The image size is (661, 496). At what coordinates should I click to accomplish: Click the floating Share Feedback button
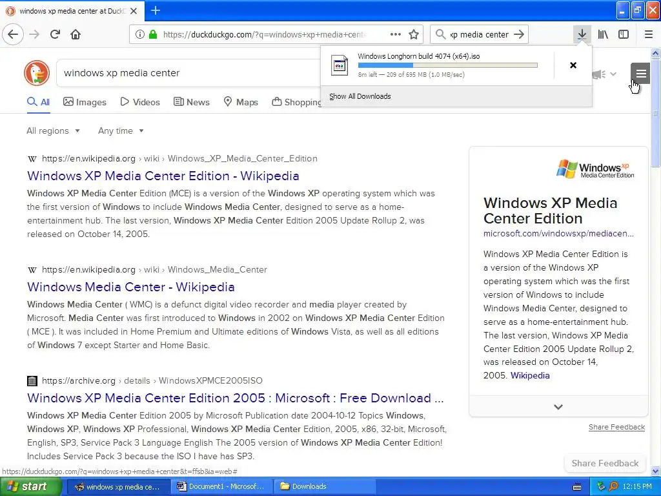click(x=605, y=463)
